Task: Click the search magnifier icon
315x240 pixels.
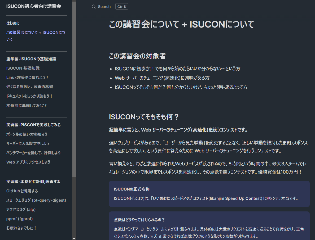Action: 94,7
